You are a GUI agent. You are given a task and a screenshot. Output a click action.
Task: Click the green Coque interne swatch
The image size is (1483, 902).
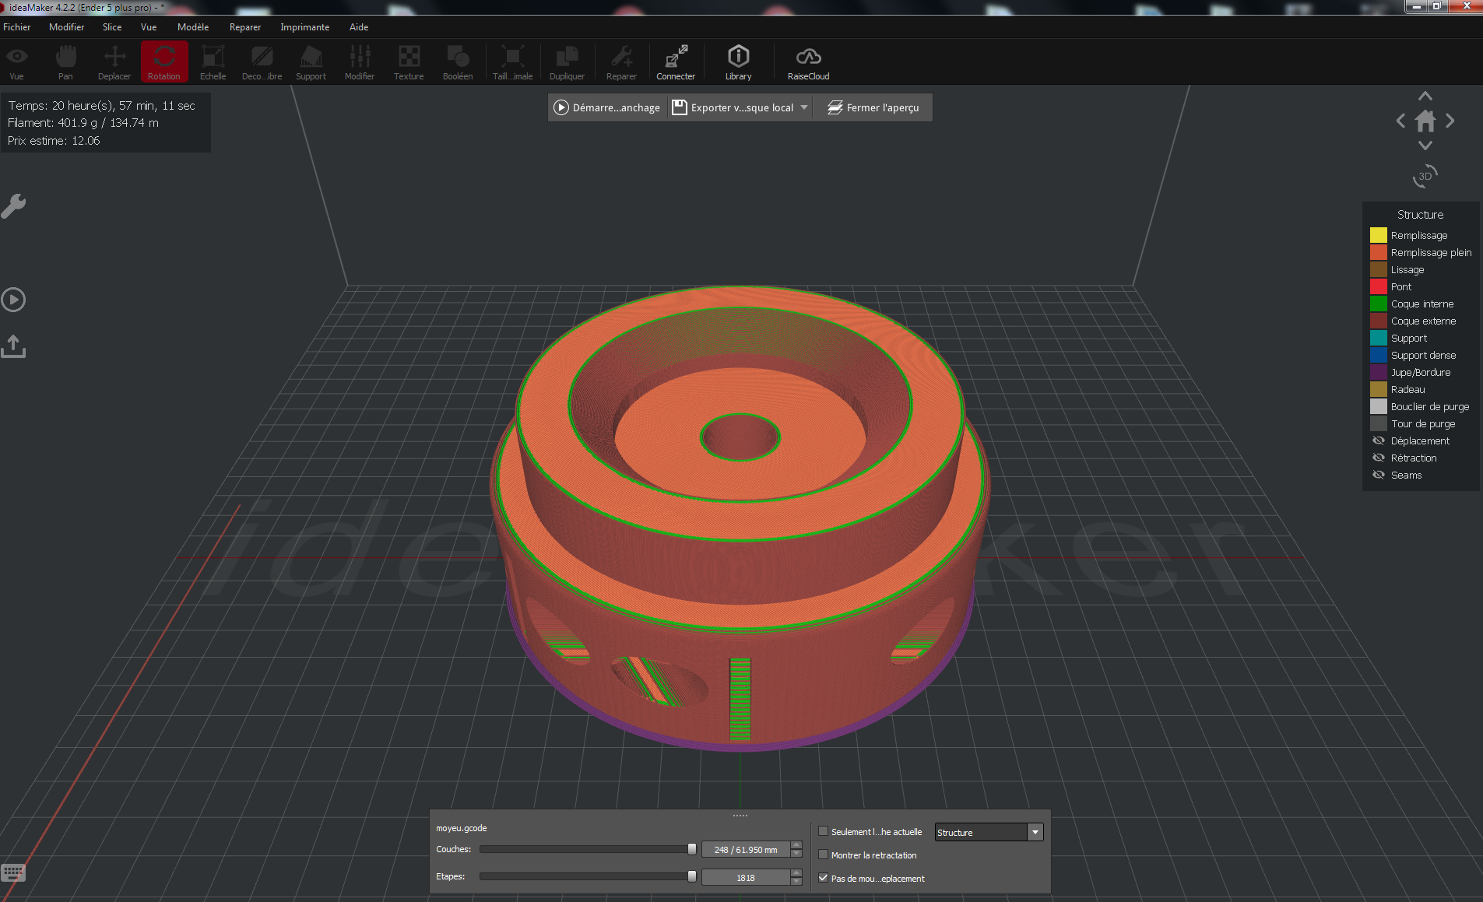click(1379, 304)
